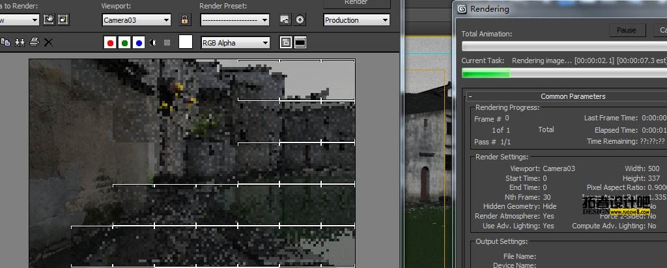This screenshot has width=667, height=268.
Task: Toggle UI icon beside the overlay button
Action: click(x=300, y=42)
